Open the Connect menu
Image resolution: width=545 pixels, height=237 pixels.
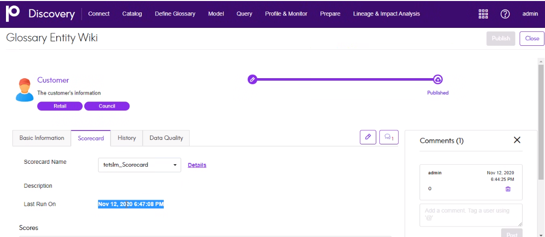tap(99, 14)
